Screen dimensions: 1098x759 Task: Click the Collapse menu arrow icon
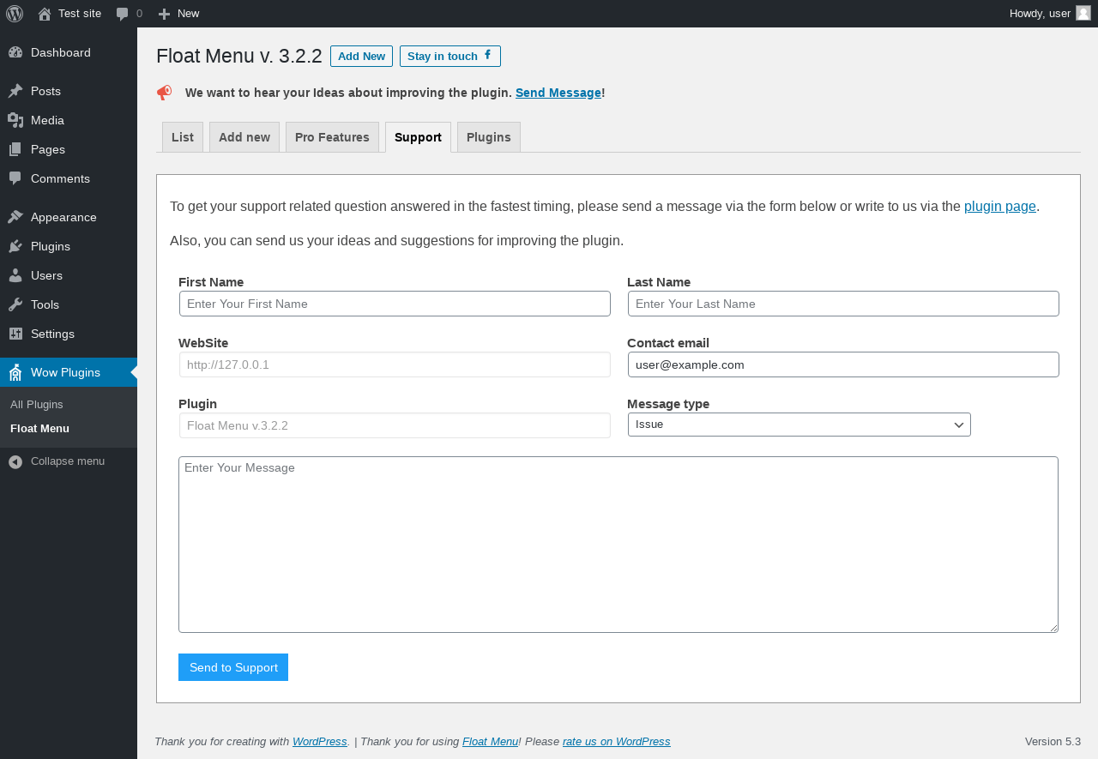click(15, 461)
